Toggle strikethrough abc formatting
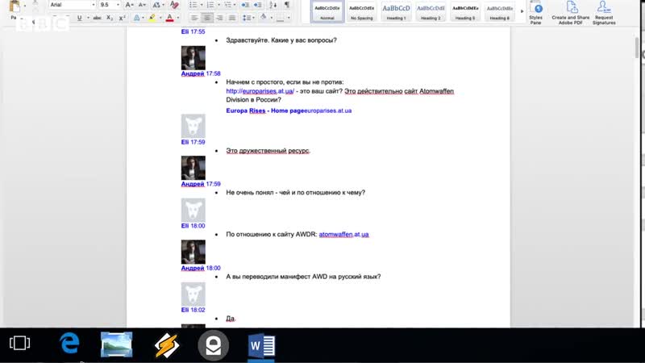The image size is (645, 363). pyautogui.click(x=97, y=18)
